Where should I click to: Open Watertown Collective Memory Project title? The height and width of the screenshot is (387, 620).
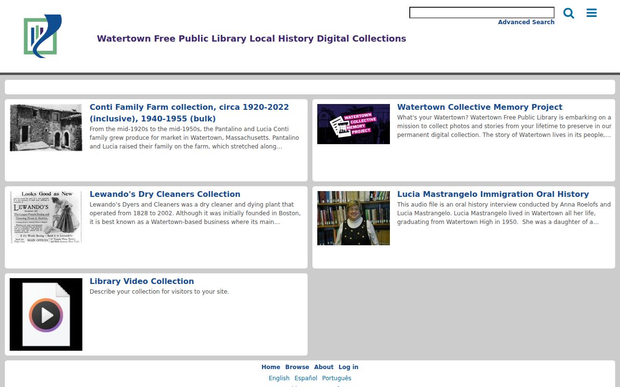click(480, 107)
